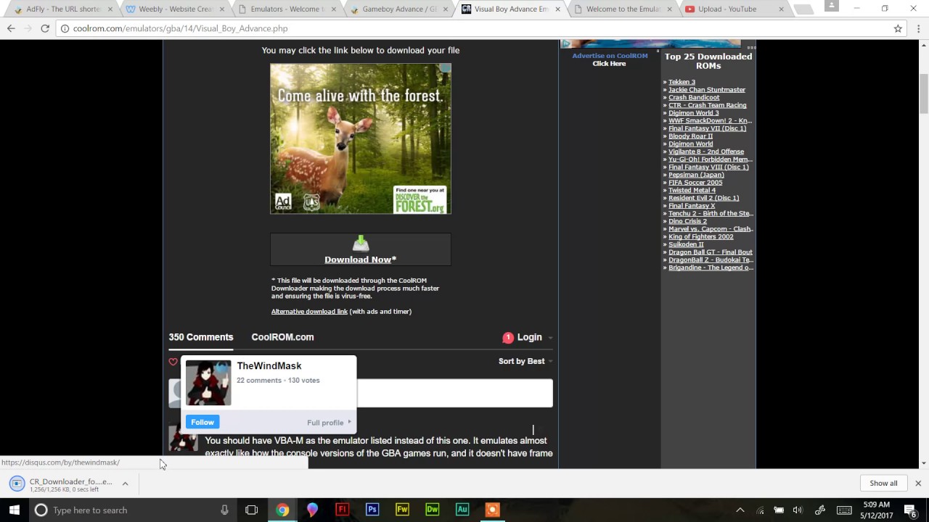Open the Final Fantasy VII (Disc 1) link
This screenshot has width=929, height=522.
click(707, 128)
